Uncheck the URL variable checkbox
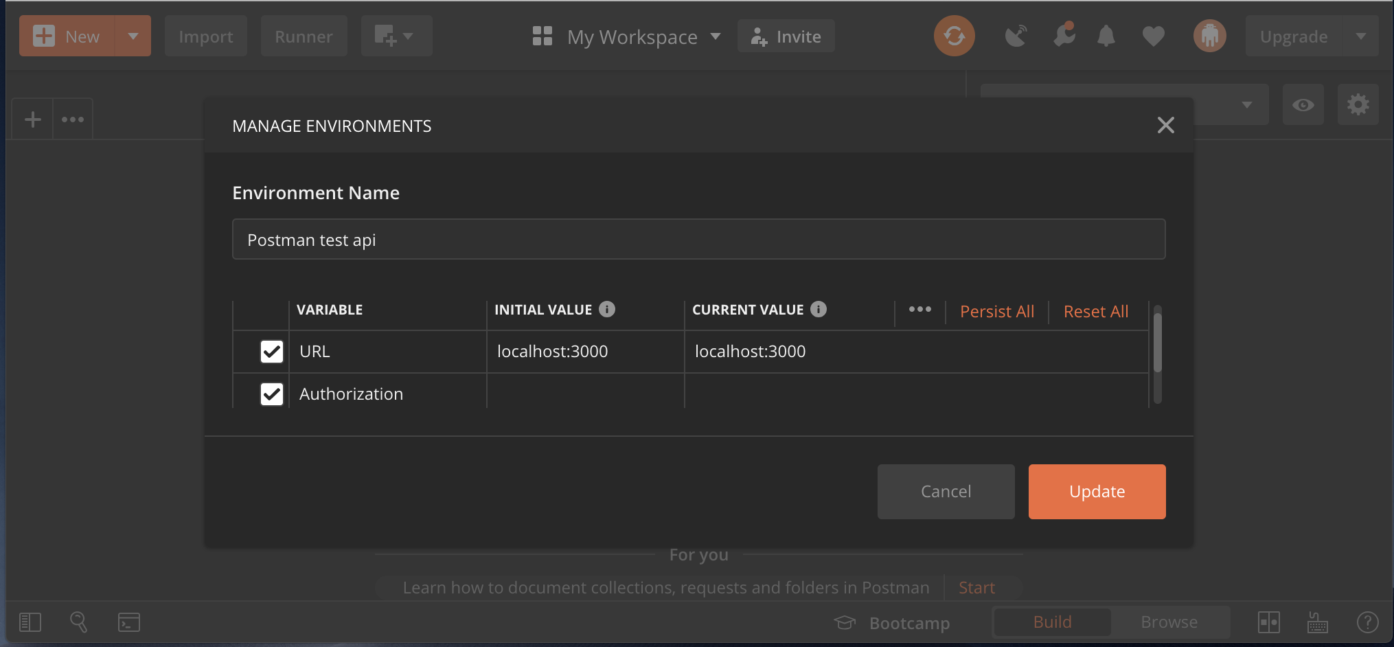Image resolution: width=1394 pixels, height=647 pixels. point(272,352)
